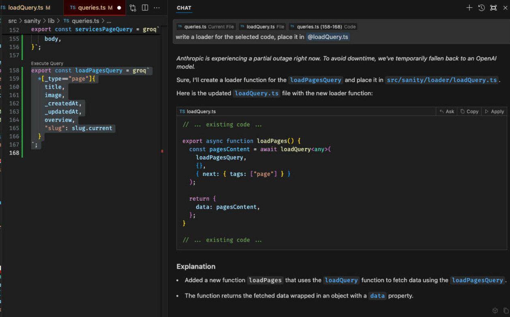
Task: Click loadPagesQuery symbol link in first sentence
Action: pyautogui.click(x=315, y=80)
